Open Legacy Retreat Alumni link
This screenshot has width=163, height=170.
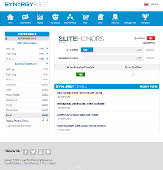(17, 120)
